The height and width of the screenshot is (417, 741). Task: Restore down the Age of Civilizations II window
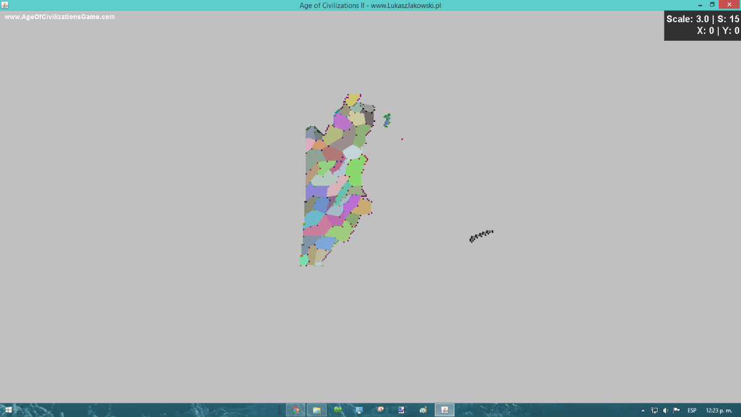pyautogui.click(x=712, y=5)
